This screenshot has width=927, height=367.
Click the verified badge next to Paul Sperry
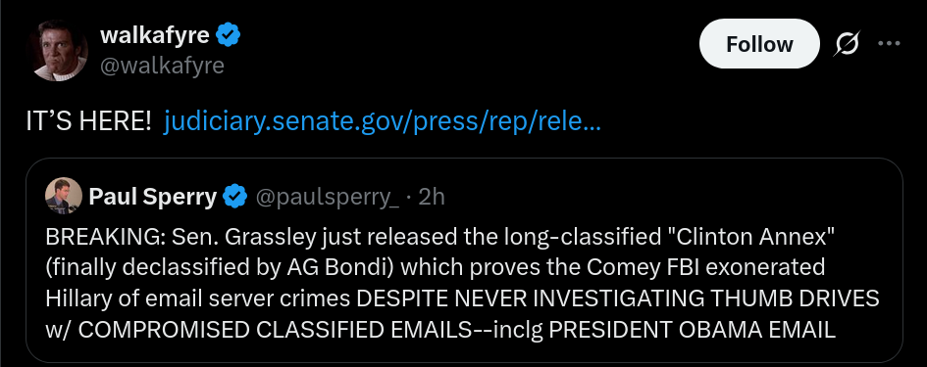pos(234,197)
